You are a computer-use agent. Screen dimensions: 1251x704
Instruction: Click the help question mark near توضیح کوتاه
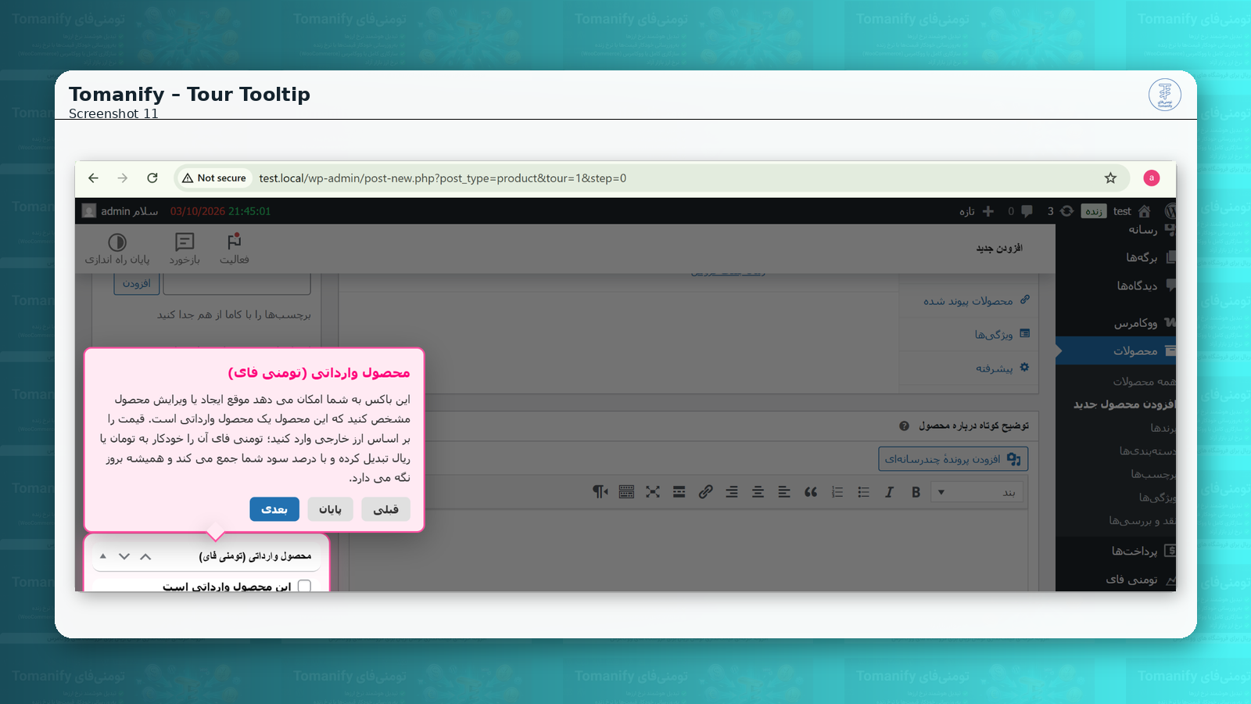903,426
